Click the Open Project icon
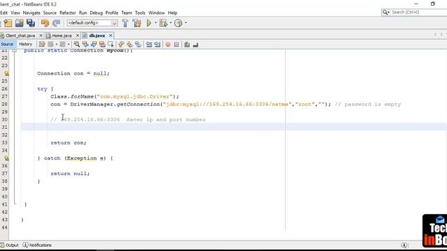This screenshot has height=251, width=447. (x=19, y=23)
